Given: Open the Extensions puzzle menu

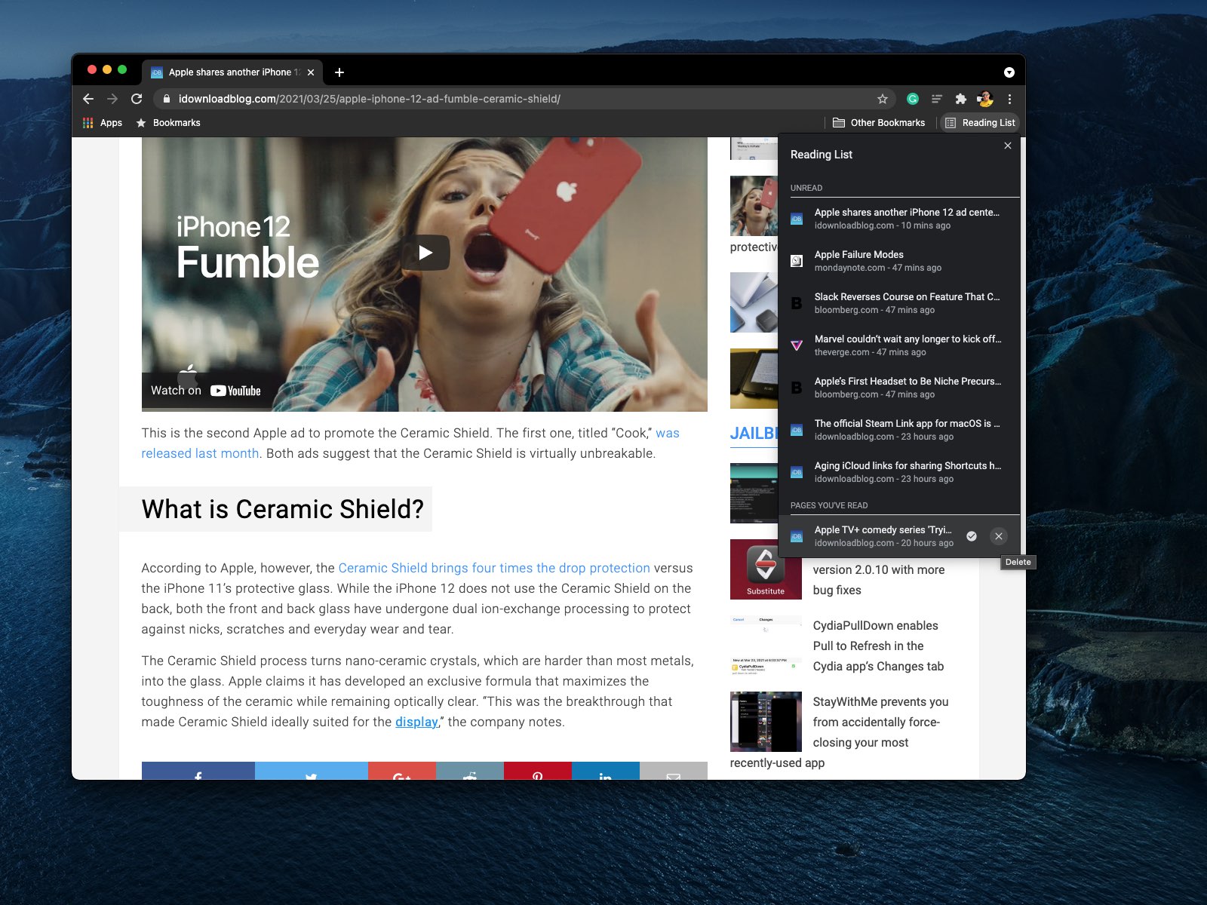Looking at the screenshot, I should click(961, 99).
